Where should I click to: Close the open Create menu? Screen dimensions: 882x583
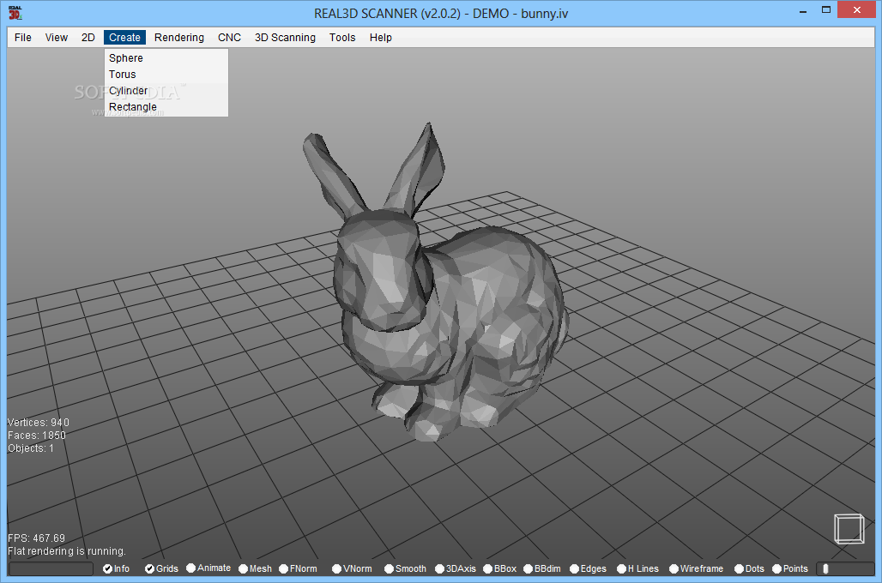[125, 38]
